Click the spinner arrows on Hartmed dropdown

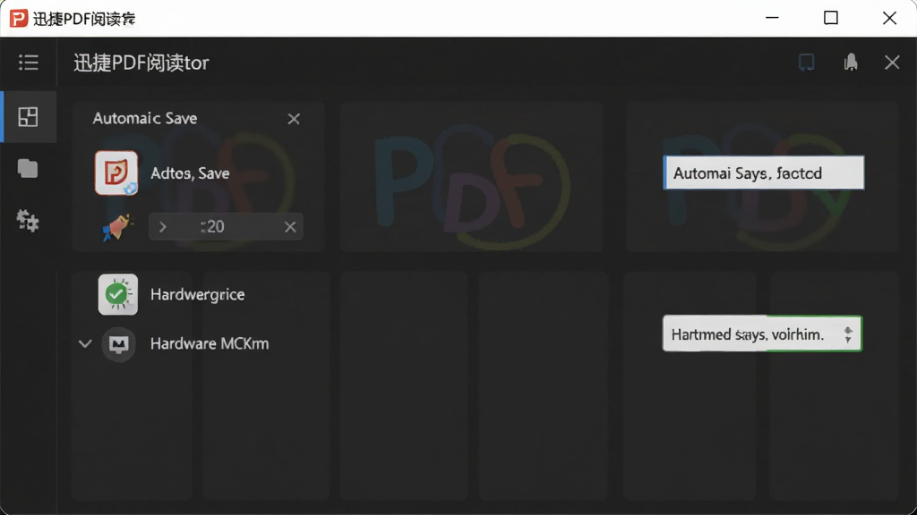(848, 334)
